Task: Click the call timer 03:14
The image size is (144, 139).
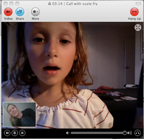Action: coord(57,4)
